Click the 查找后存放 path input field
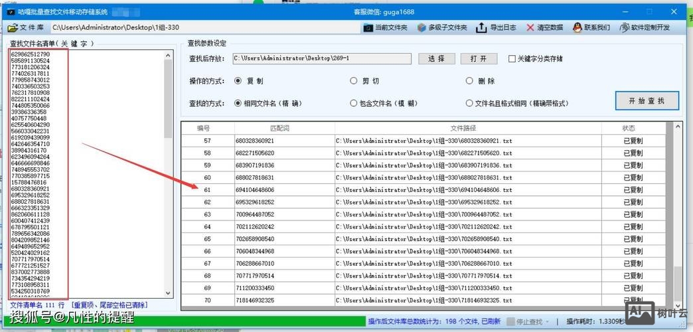The height and width of the screenshot is (332, 693). pos(322,58)
